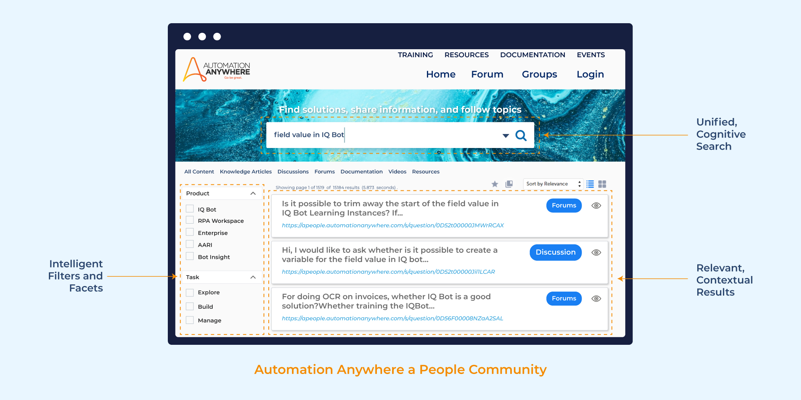Collapse the Product facet section
Screen dimensions: 801x400
pos(253,193)
